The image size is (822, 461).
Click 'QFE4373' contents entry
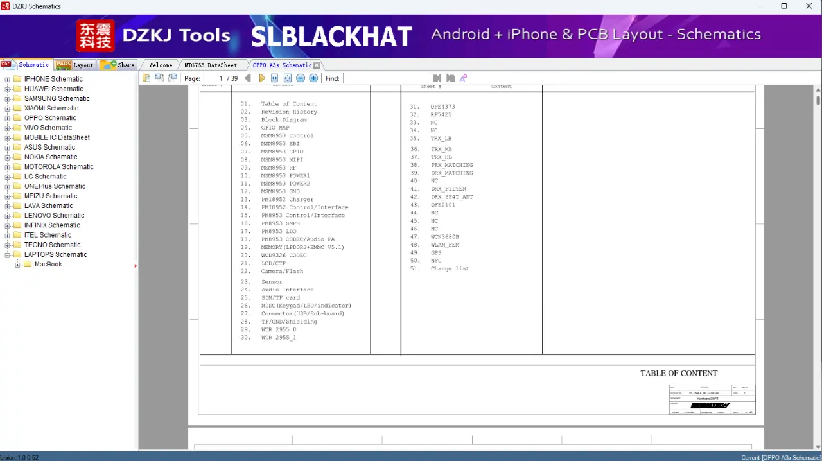(442, 107)
